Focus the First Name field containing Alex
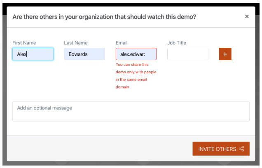The height and width of the screenshot is (168, 262). [x=33, y=54]
